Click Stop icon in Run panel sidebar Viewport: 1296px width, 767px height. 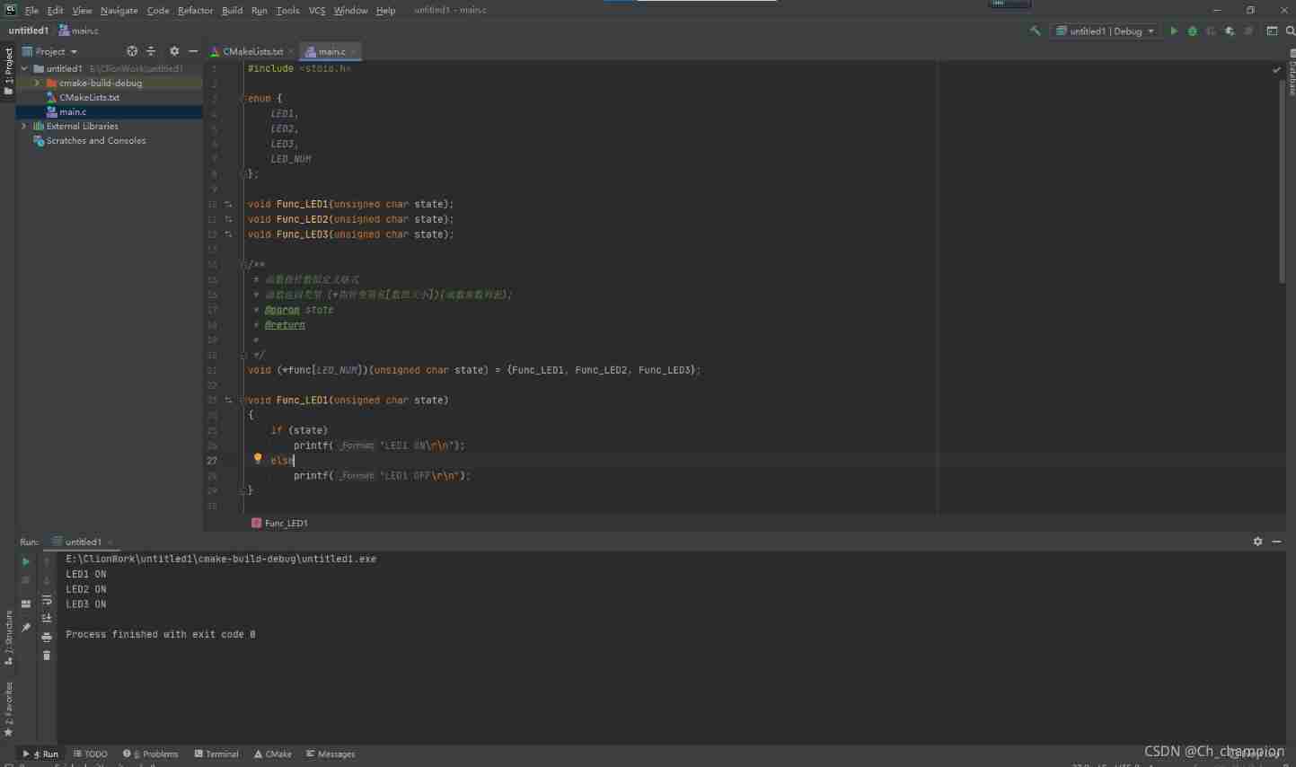tap(26, 580)
